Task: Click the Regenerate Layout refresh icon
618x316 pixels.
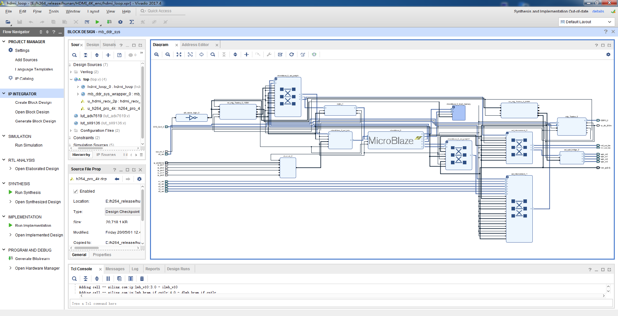Action: point(292,54)
